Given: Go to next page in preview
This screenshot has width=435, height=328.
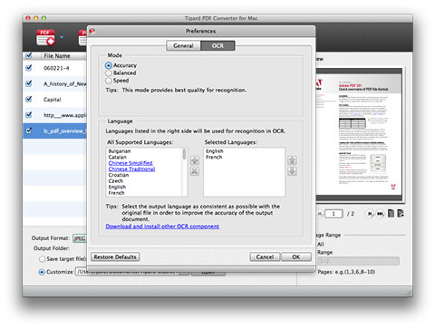Looking at the screenshot, I should tap(370, 214).
